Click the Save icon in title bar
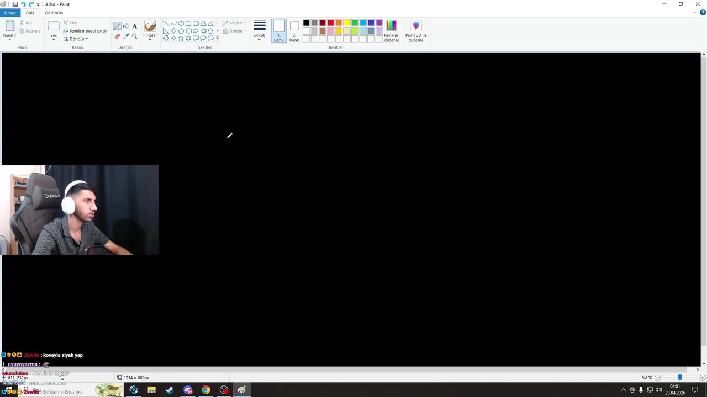707x397 pixels. [x=15, y=4]
